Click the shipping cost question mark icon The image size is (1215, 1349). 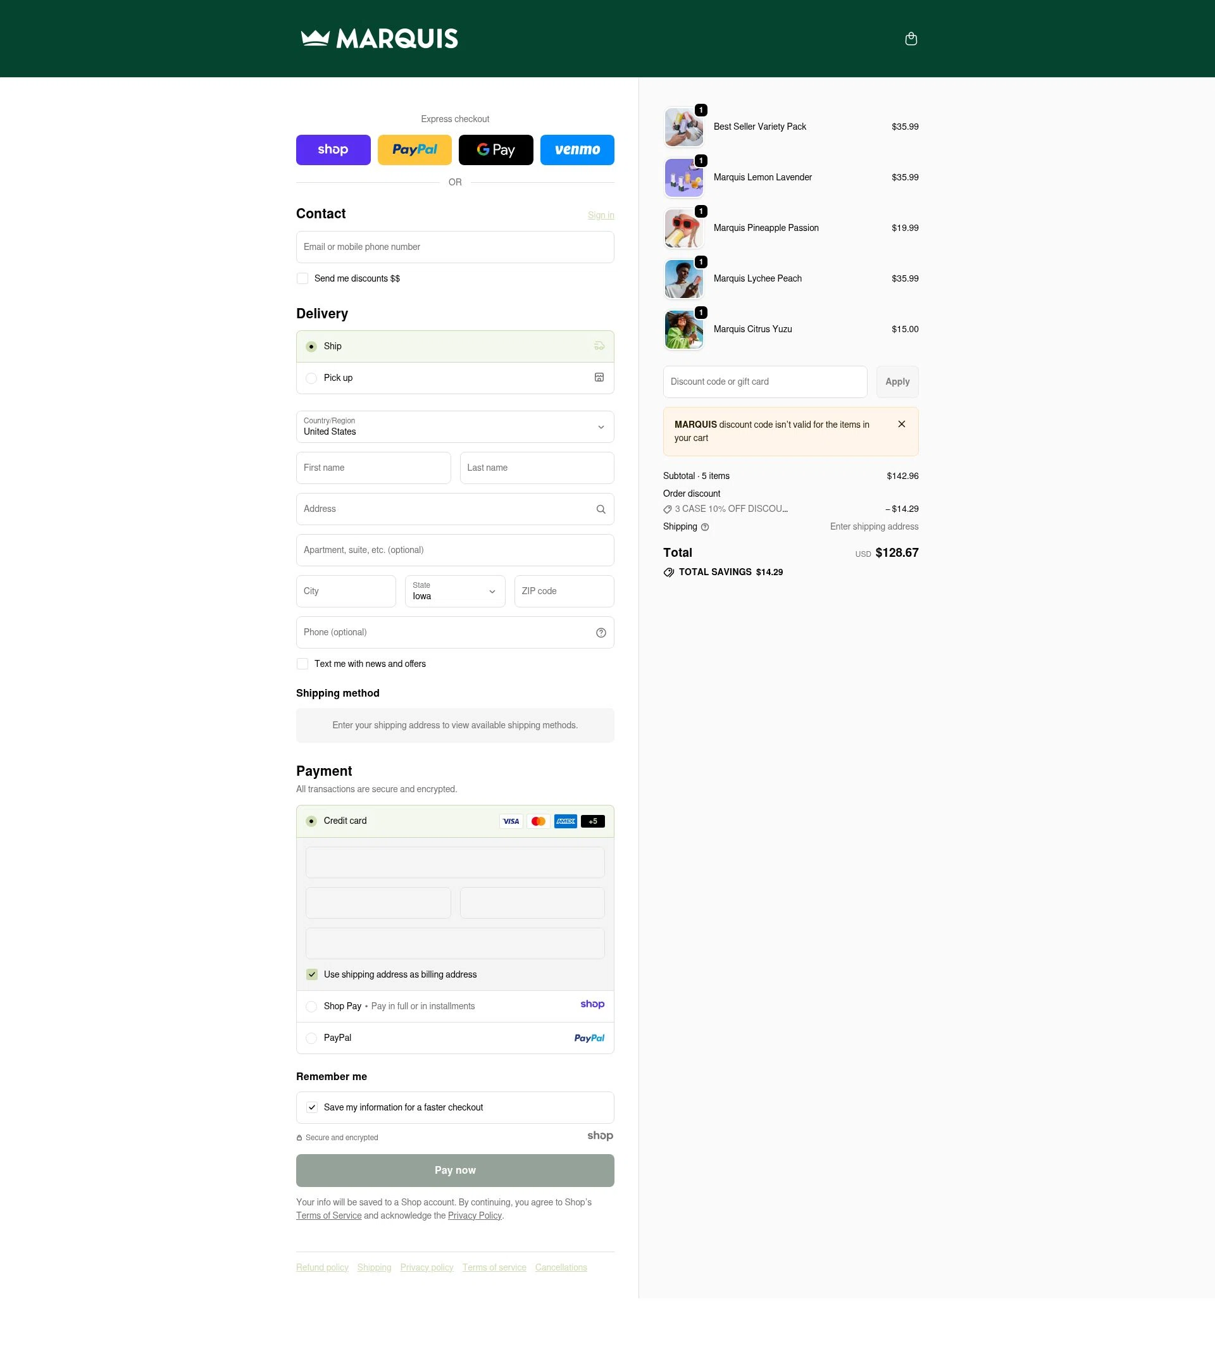click(704, 526)
